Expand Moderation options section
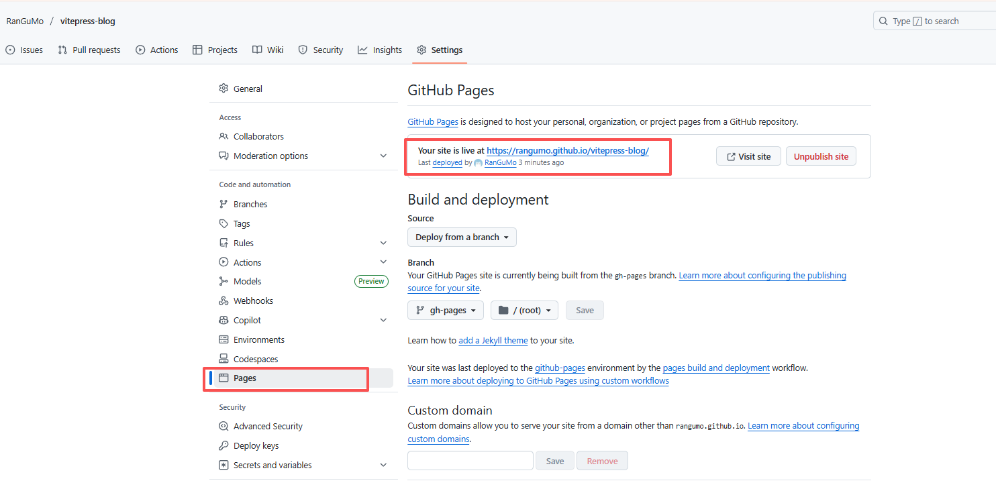 coord(383,156)
